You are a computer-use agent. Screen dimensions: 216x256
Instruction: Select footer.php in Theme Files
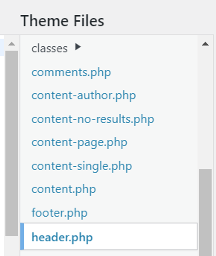click(59, 213)
